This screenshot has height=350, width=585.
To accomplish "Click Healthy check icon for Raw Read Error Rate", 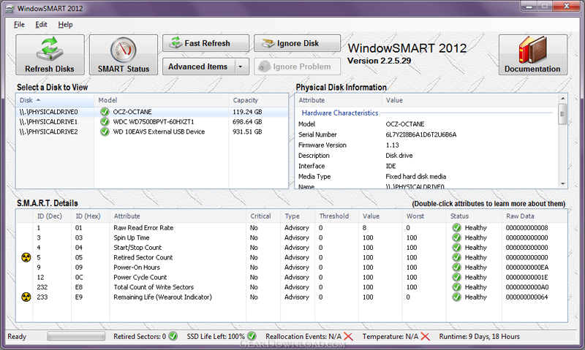I will (x=456, y=228).
